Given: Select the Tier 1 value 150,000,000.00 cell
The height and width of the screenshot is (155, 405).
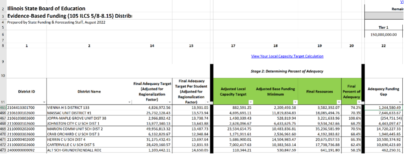Looking at the screenshot, I should (383, 35).
